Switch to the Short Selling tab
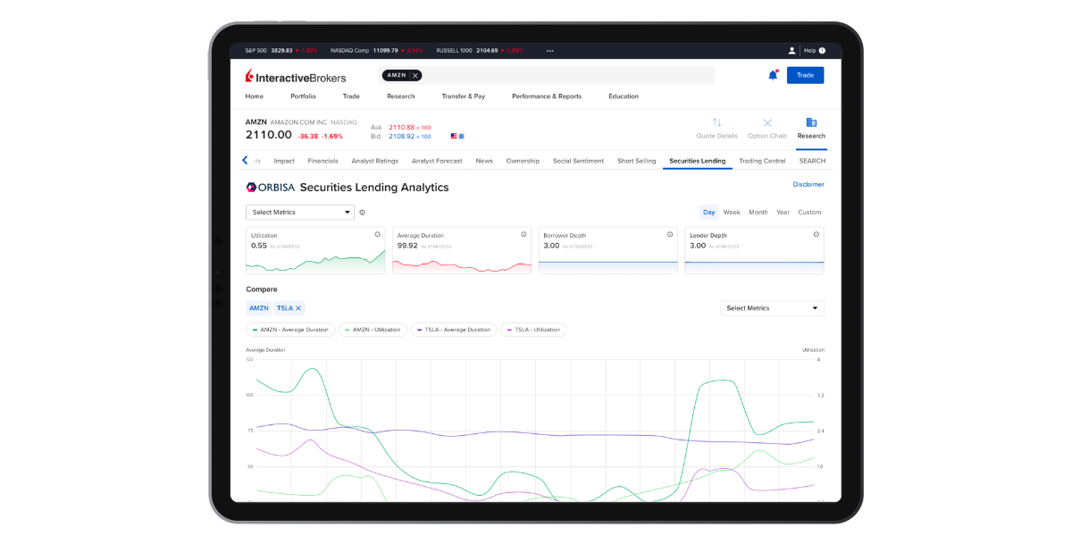 [x=636, y=161]
